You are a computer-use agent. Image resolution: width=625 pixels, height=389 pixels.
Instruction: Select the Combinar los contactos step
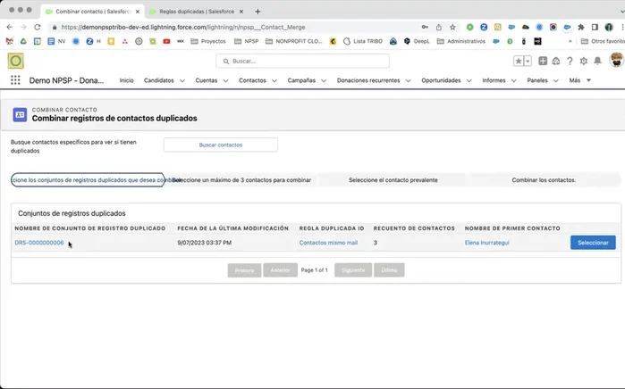click(x=544, y=180)
